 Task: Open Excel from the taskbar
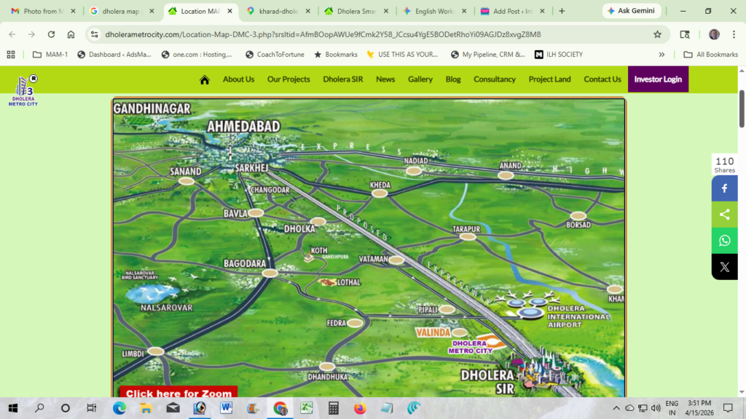click(x=307, y=408)
